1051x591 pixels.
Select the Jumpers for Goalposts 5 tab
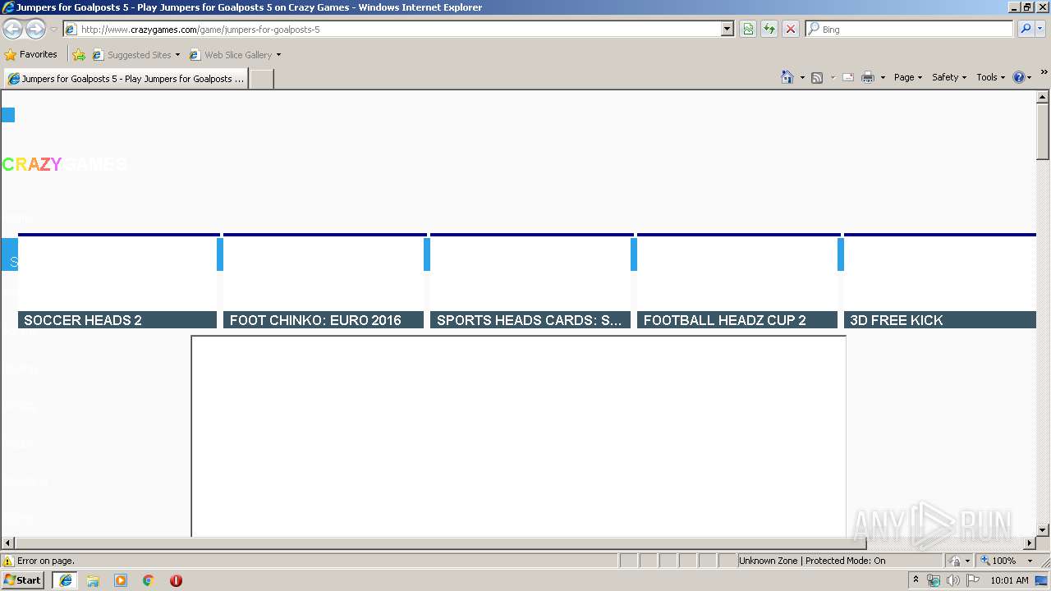126,79
